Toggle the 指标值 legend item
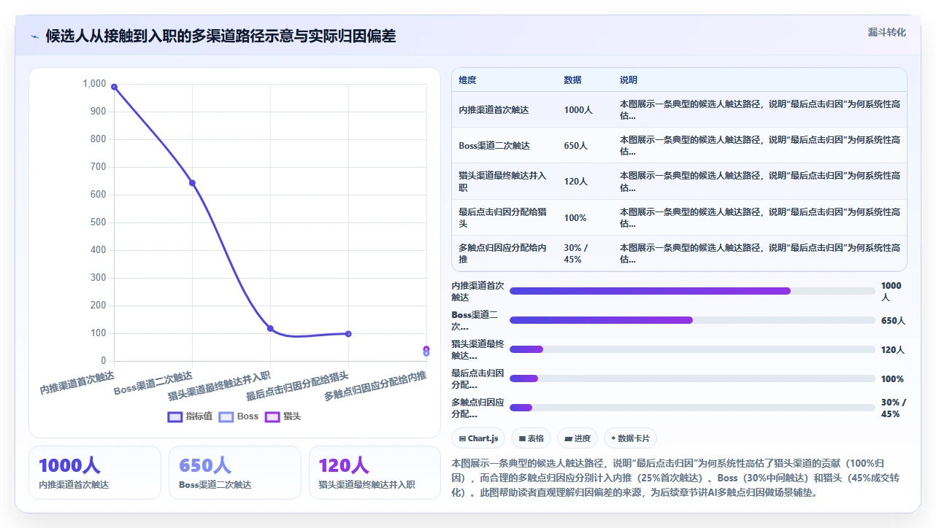 click(190, 416)
